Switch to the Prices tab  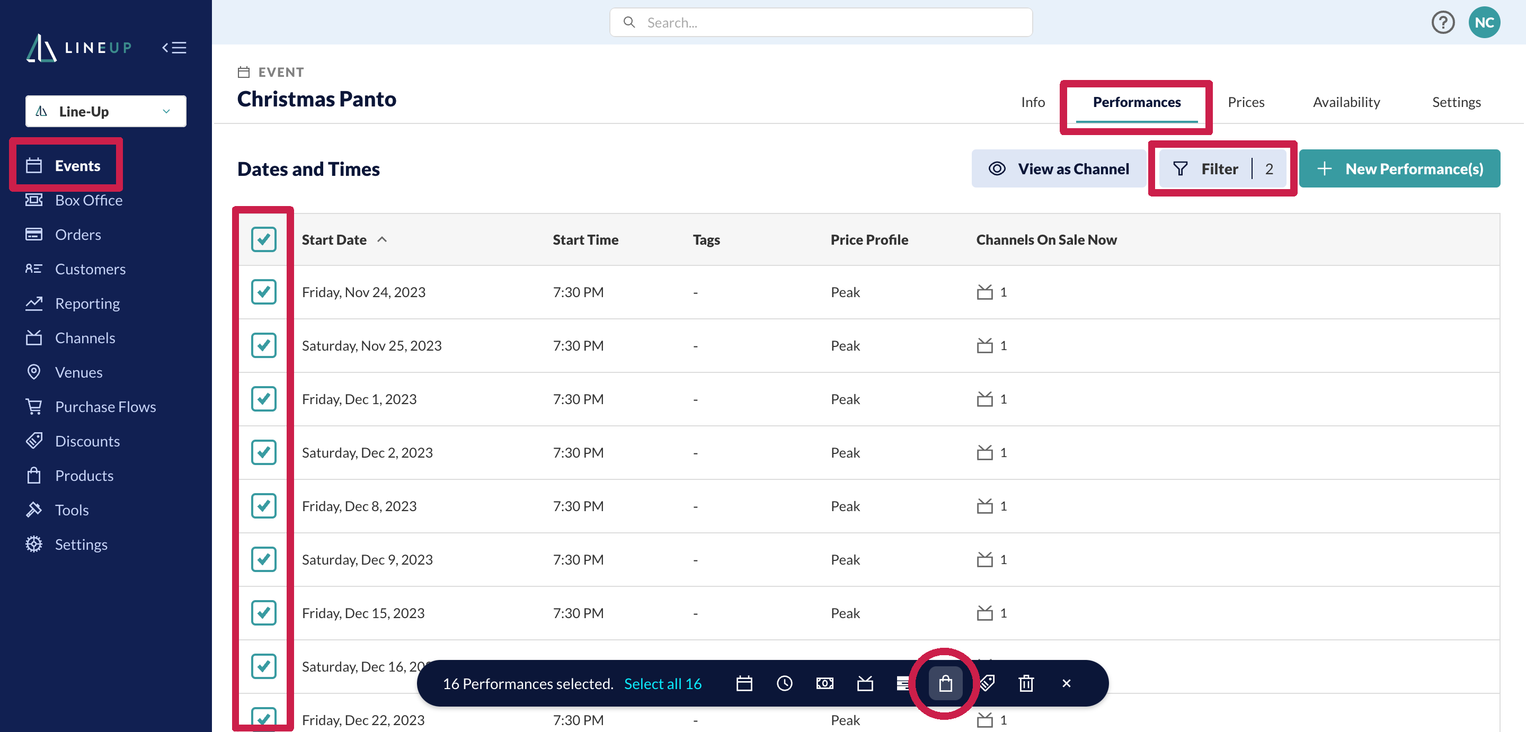coord(1246,102)
